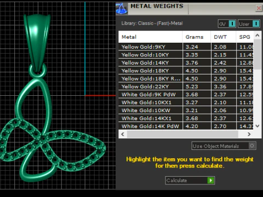
Task: Click the 2.70 DWT value
Action: pos(220,126)
